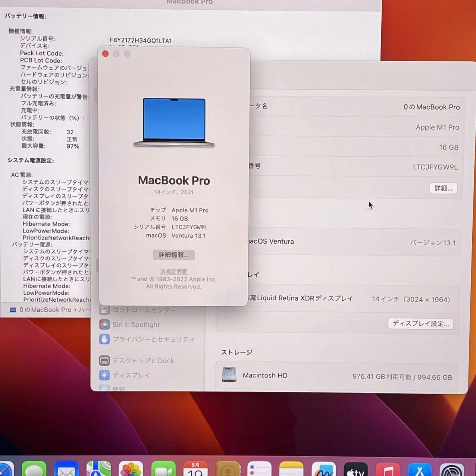Click the MacBook Pro title in About window
Image resolution: width=476 pixels, height=476 pixels.
pos(174,181)
